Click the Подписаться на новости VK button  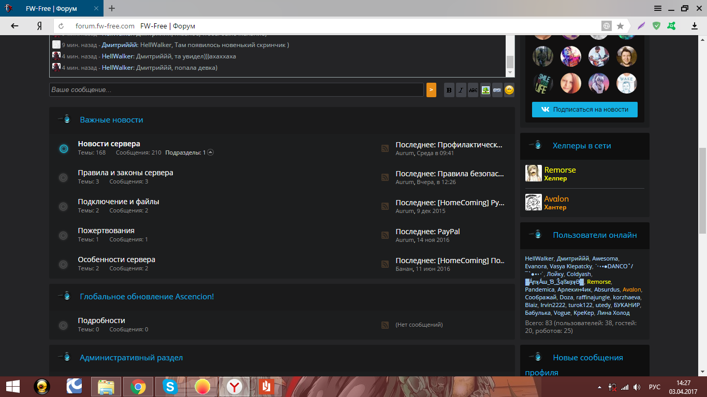tap(584, 110)
